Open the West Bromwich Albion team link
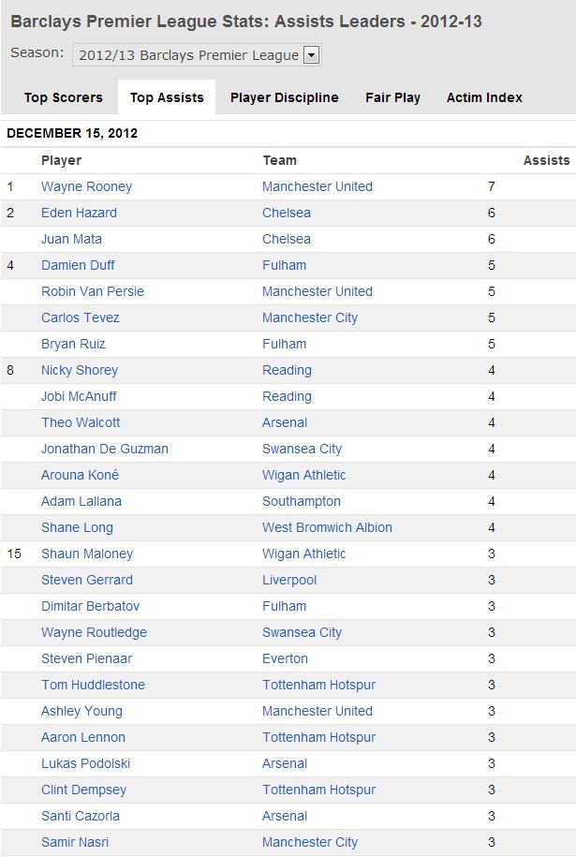This screenshot has height=857, width=576. tap(327, 527)
